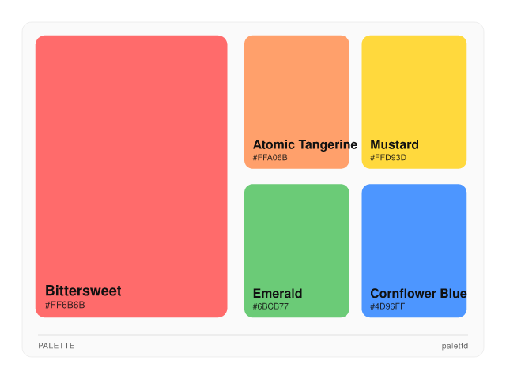Click the Bittersweet color name text
The image size is (506, 379).
pos(83,291)
